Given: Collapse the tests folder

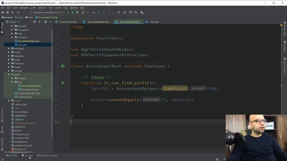Looking at the screenshot, I should (9, 75).
